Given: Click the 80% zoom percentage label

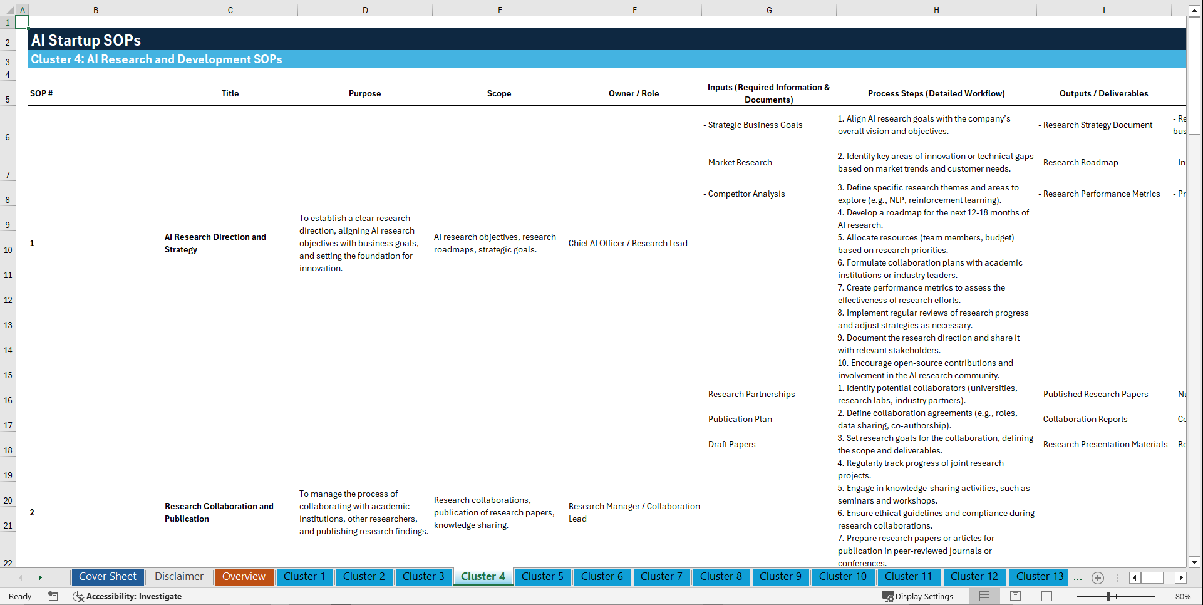Looking at the screenshot, I should pyautogui.click(x=1182, y=596).
